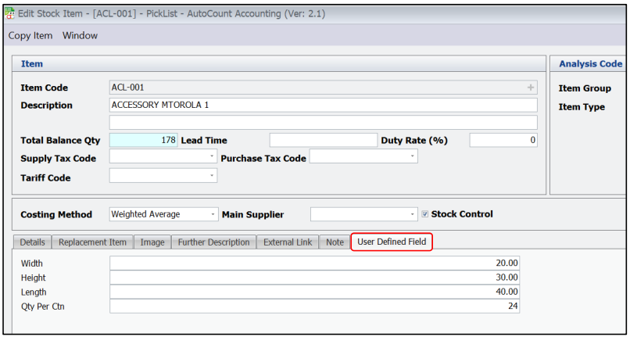Click the Width value field
Viewport: 630px width, 337px height.
[314, 264]
